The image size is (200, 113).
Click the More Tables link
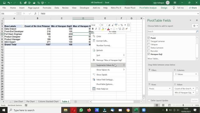(x=153, y=59)
